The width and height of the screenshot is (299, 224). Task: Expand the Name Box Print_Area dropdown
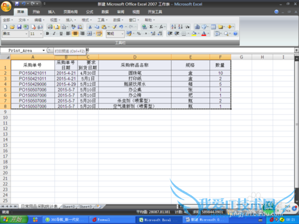pyautogui.click(x=44, y=50)
